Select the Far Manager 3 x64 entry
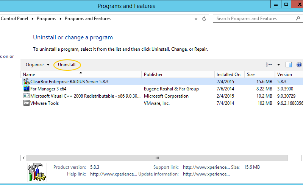 pos(48,89)
